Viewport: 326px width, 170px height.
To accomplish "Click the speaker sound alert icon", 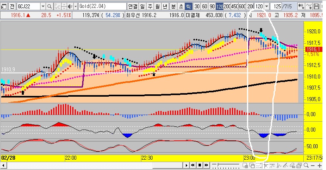I will click(70, 7).
